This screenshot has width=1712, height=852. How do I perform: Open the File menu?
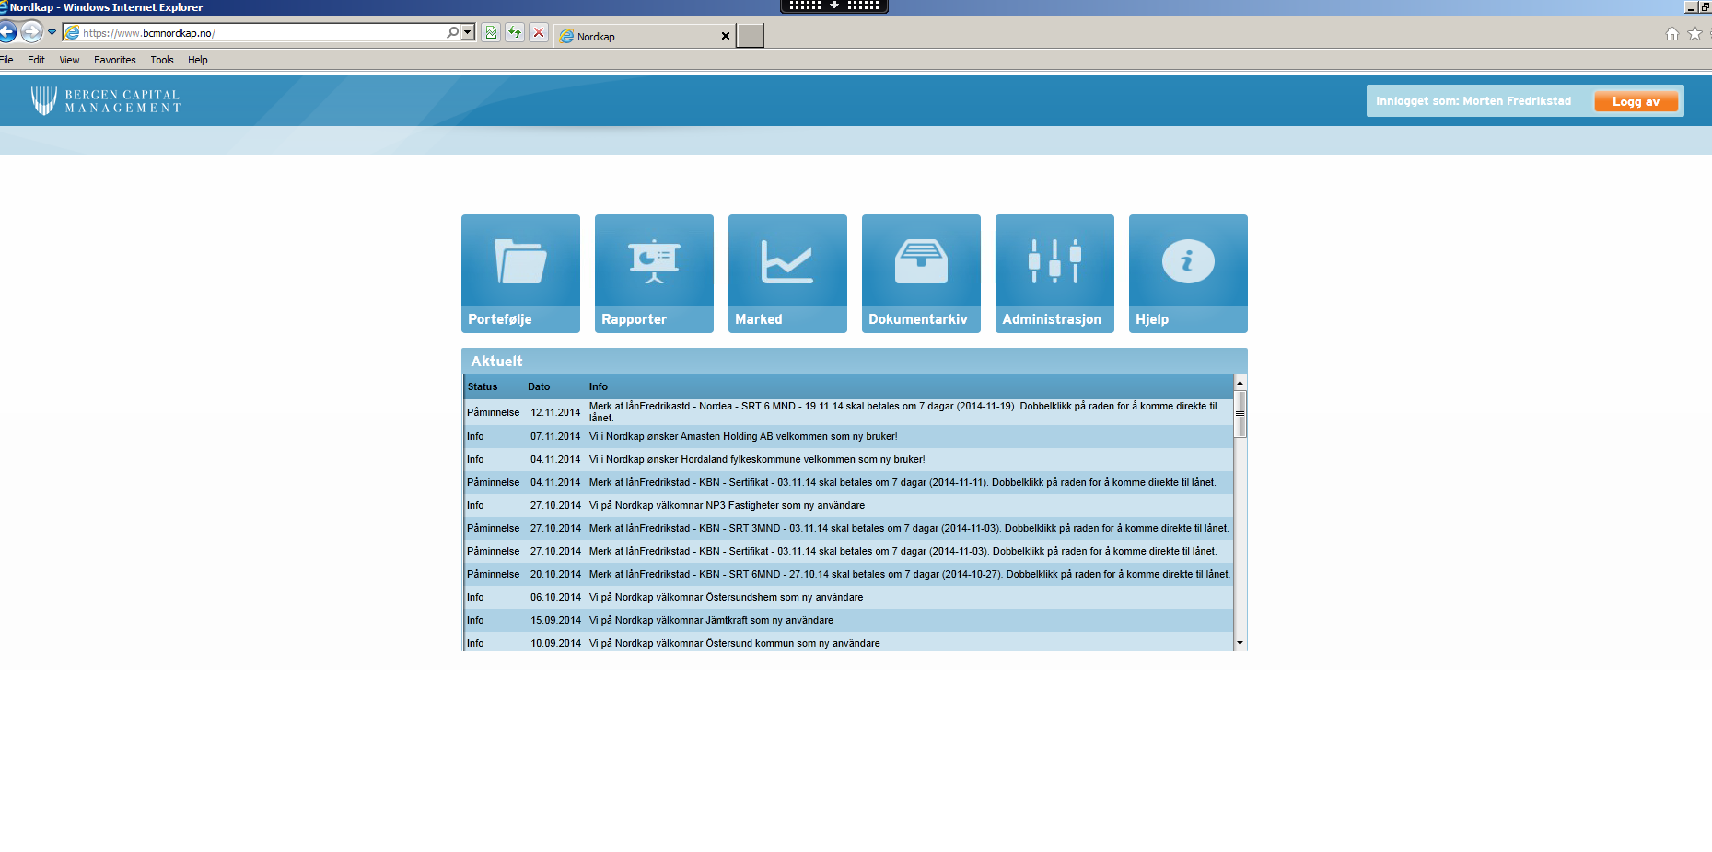pyautogui.click(x=6, y=60)
